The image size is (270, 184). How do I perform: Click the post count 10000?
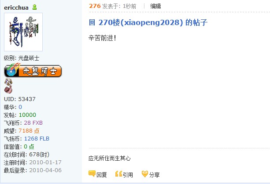(x=27, y=115)
